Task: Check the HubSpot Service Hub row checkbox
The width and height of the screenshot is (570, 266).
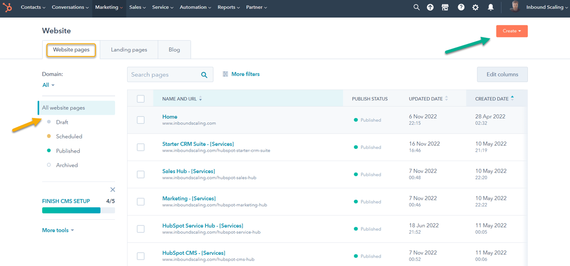Action: point(141,229)
